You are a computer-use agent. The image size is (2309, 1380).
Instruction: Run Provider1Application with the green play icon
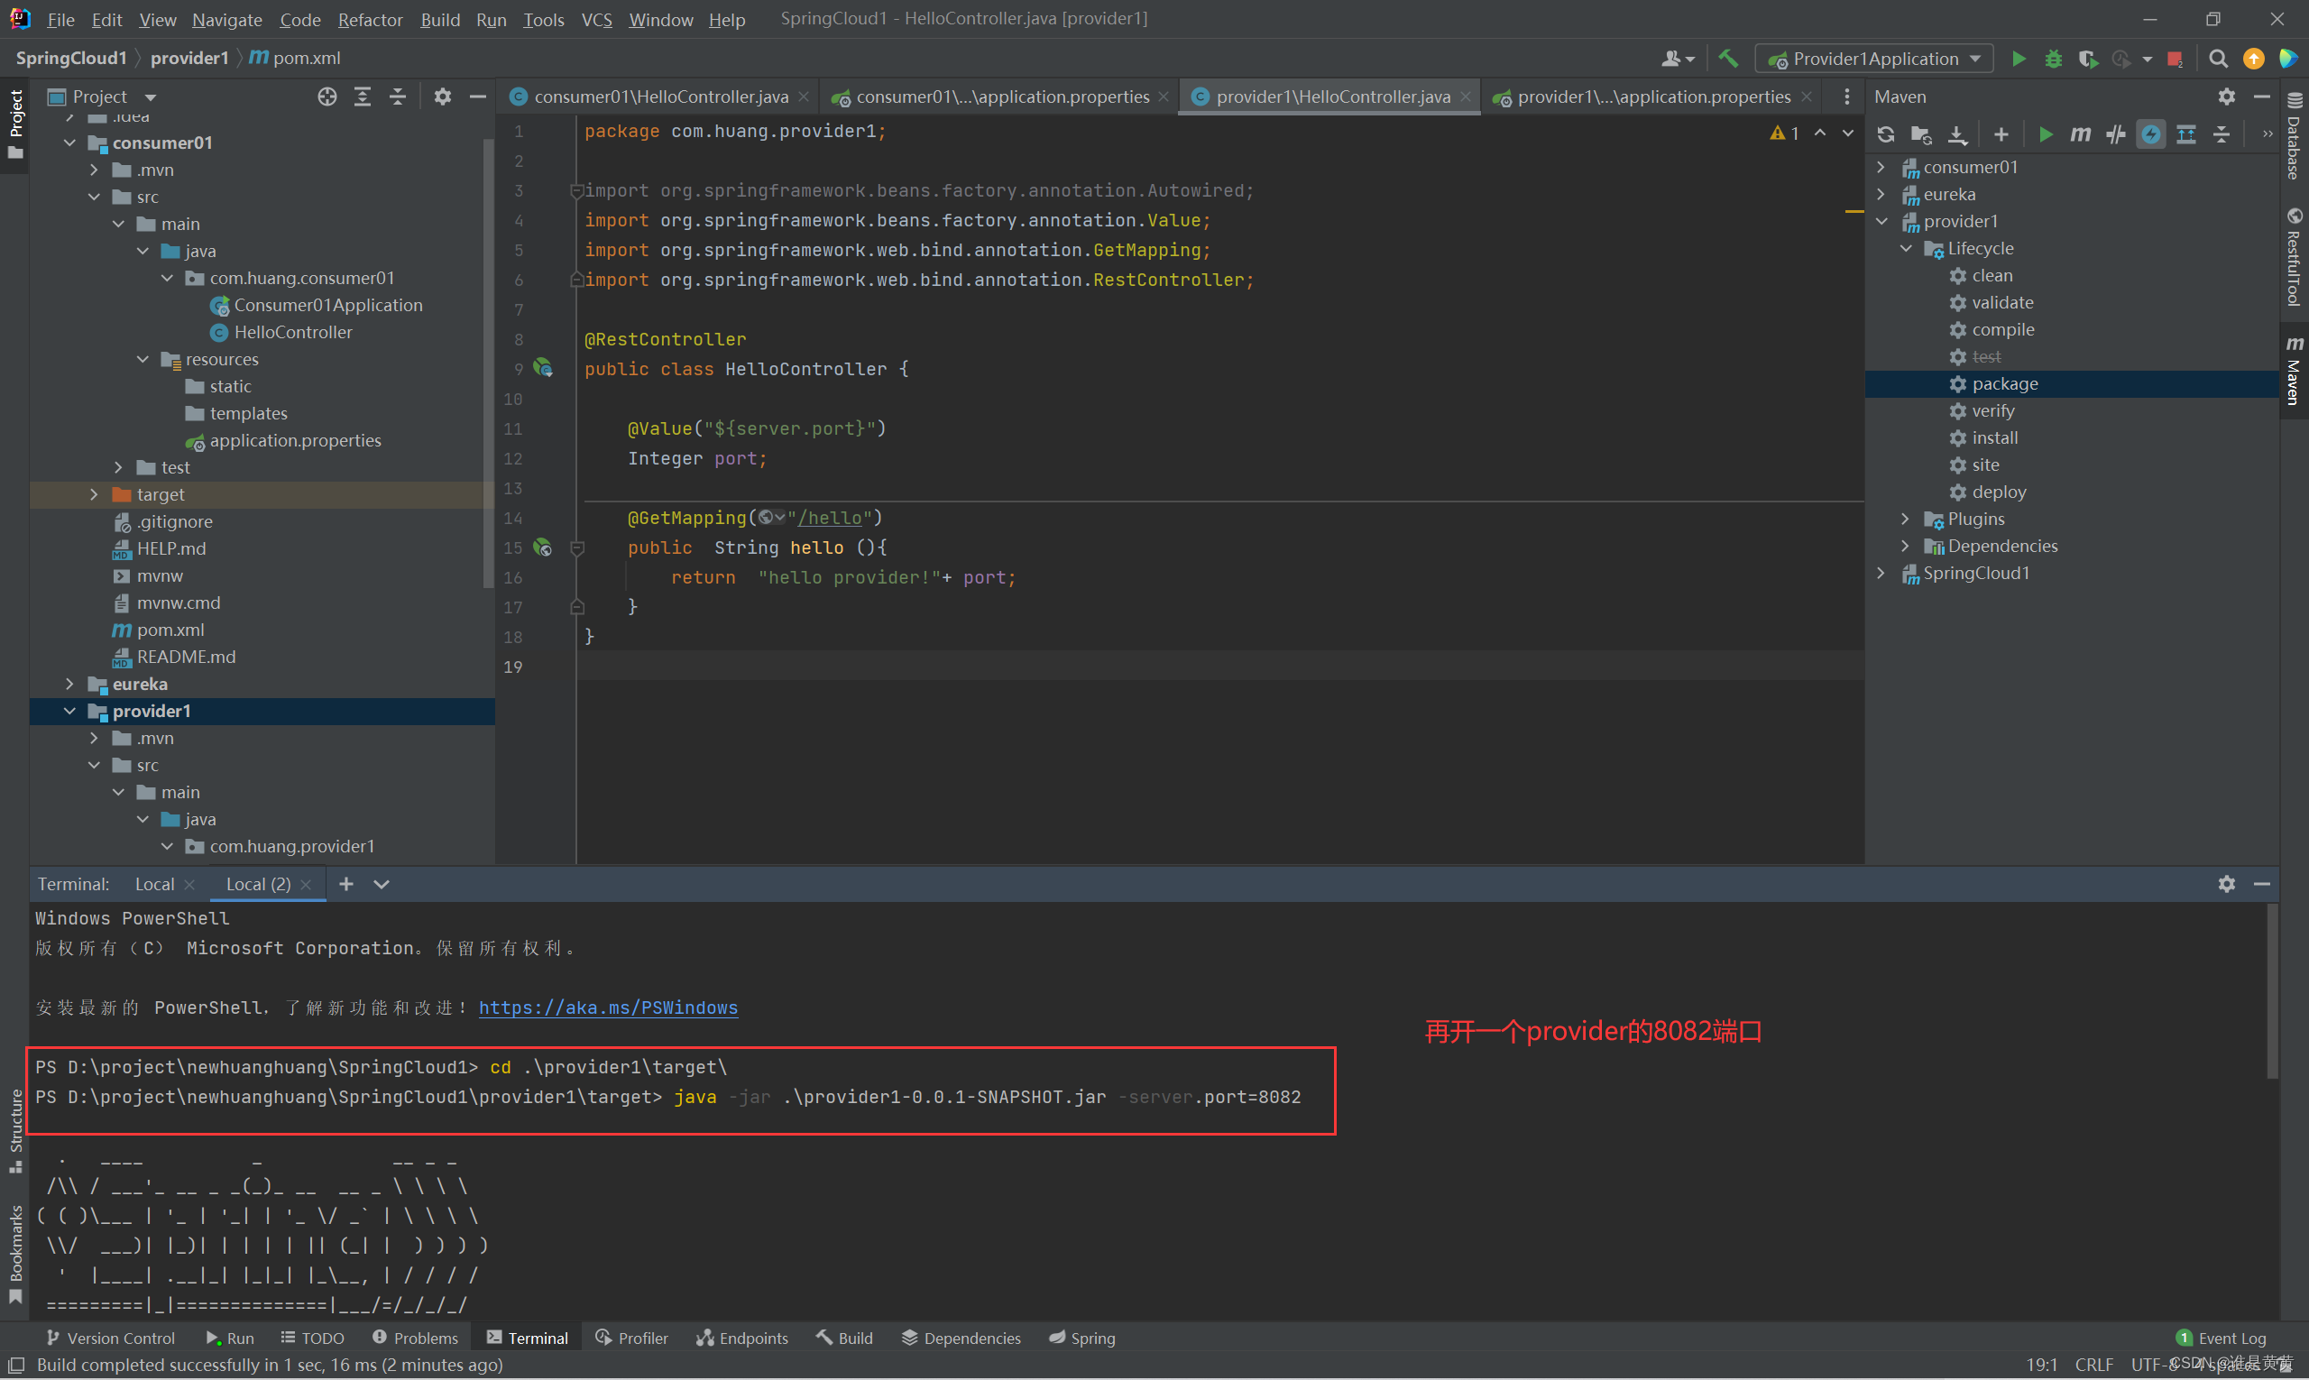(2018, 59)
